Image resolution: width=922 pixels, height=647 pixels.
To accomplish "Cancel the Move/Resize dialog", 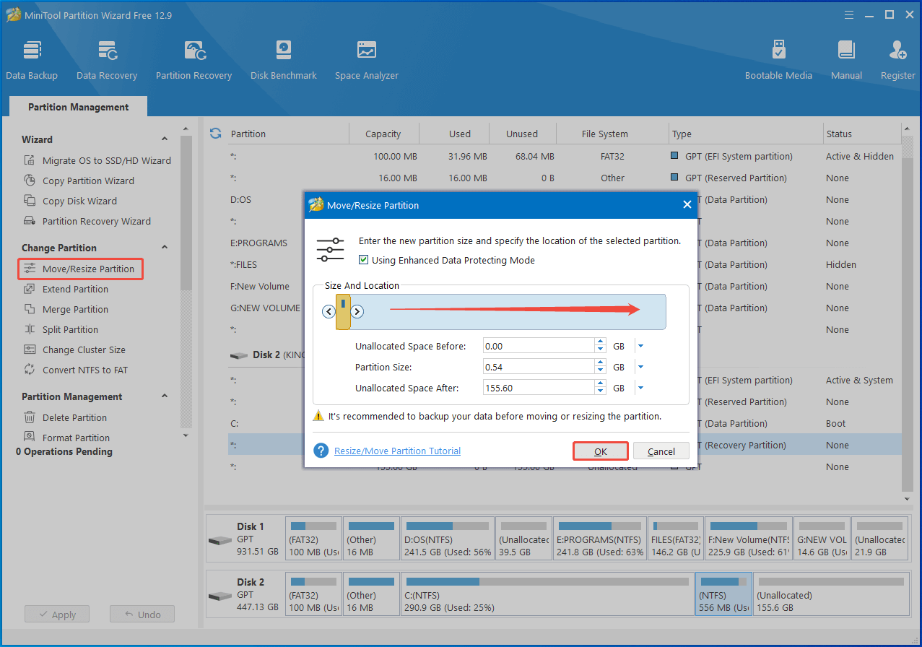I will tap(661, 451).
